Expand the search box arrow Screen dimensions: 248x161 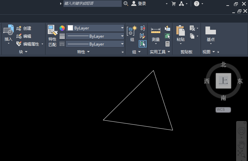[61, 4]
